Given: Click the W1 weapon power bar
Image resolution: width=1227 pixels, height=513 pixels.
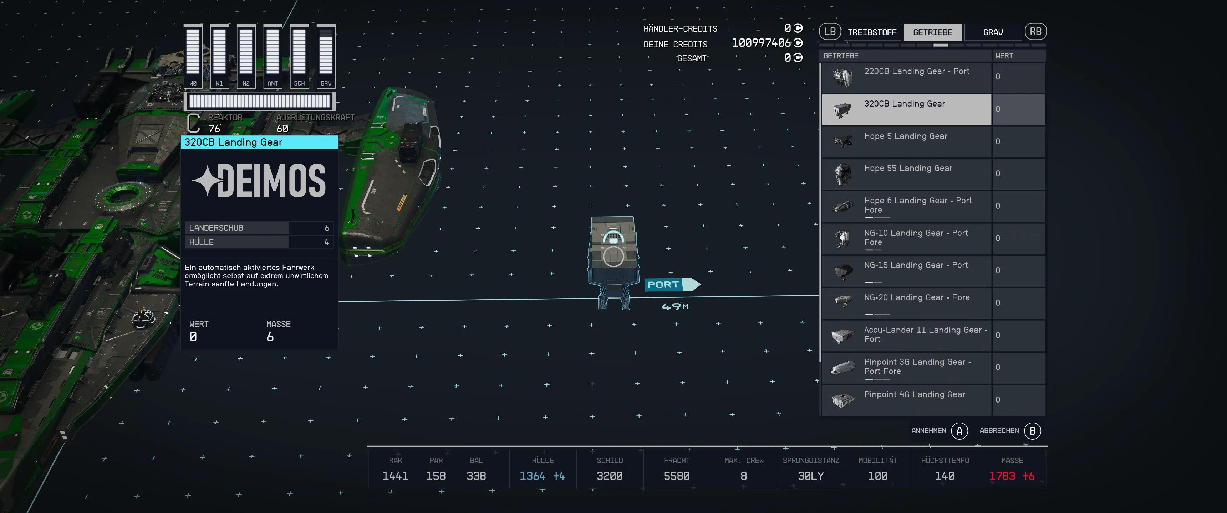Looking at the screenshot, I should (219, 56).
